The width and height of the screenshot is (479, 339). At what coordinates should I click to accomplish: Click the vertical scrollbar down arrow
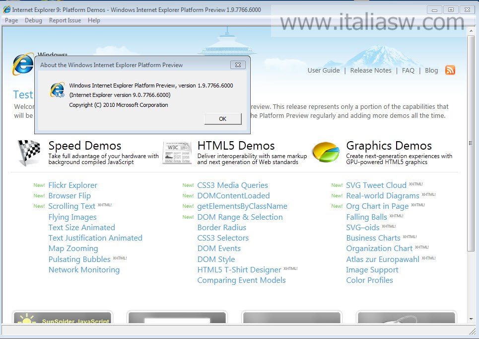coord(471,319)
